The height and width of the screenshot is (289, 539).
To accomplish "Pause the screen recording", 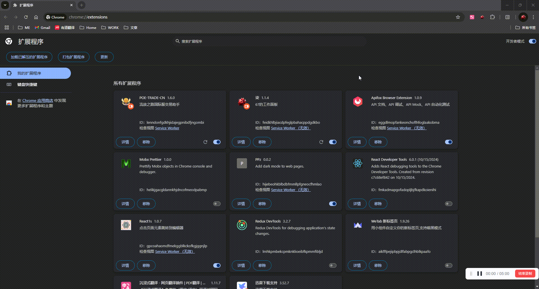I will tap(480, 274).
